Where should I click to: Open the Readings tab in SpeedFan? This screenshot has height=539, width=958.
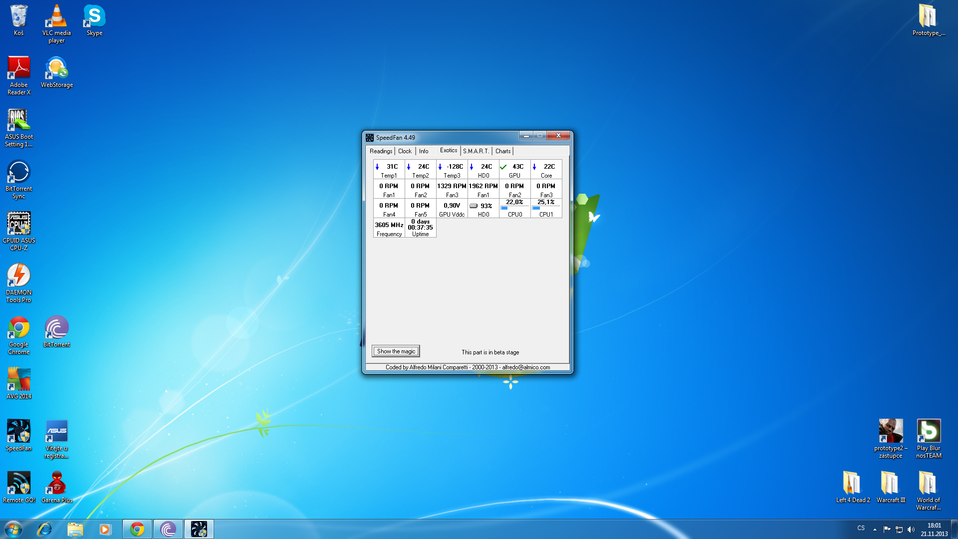[x=381, y=151]
